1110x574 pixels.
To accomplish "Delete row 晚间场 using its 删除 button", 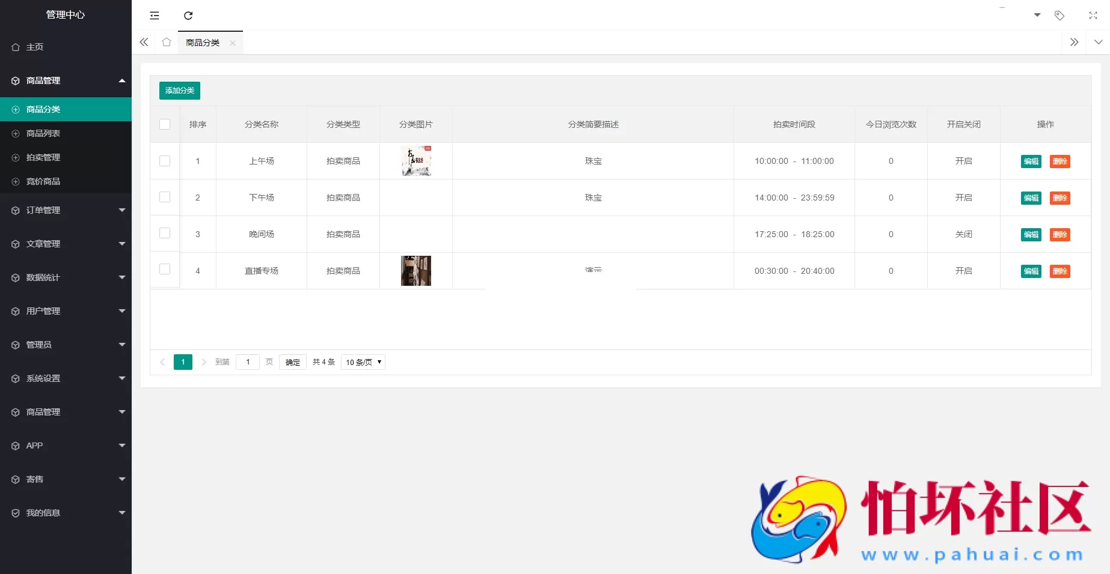I will (x=1060, y=234).
